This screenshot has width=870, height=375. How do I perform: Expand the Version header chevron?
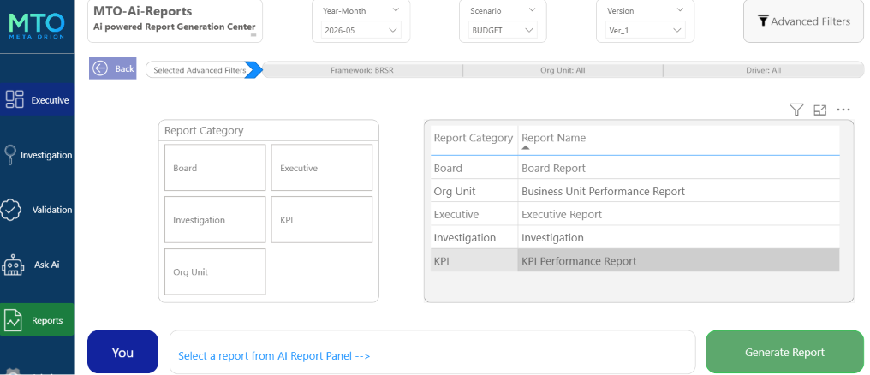click(680, 10)
